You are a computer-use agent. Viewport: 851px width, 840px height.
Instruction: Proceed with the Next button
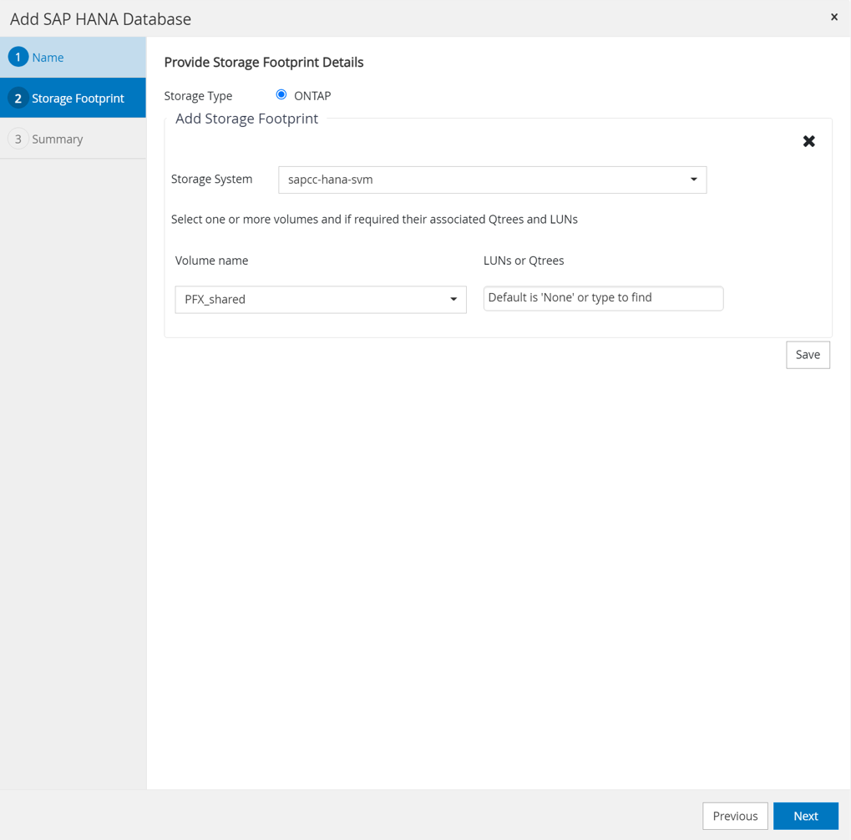[805, 816]
